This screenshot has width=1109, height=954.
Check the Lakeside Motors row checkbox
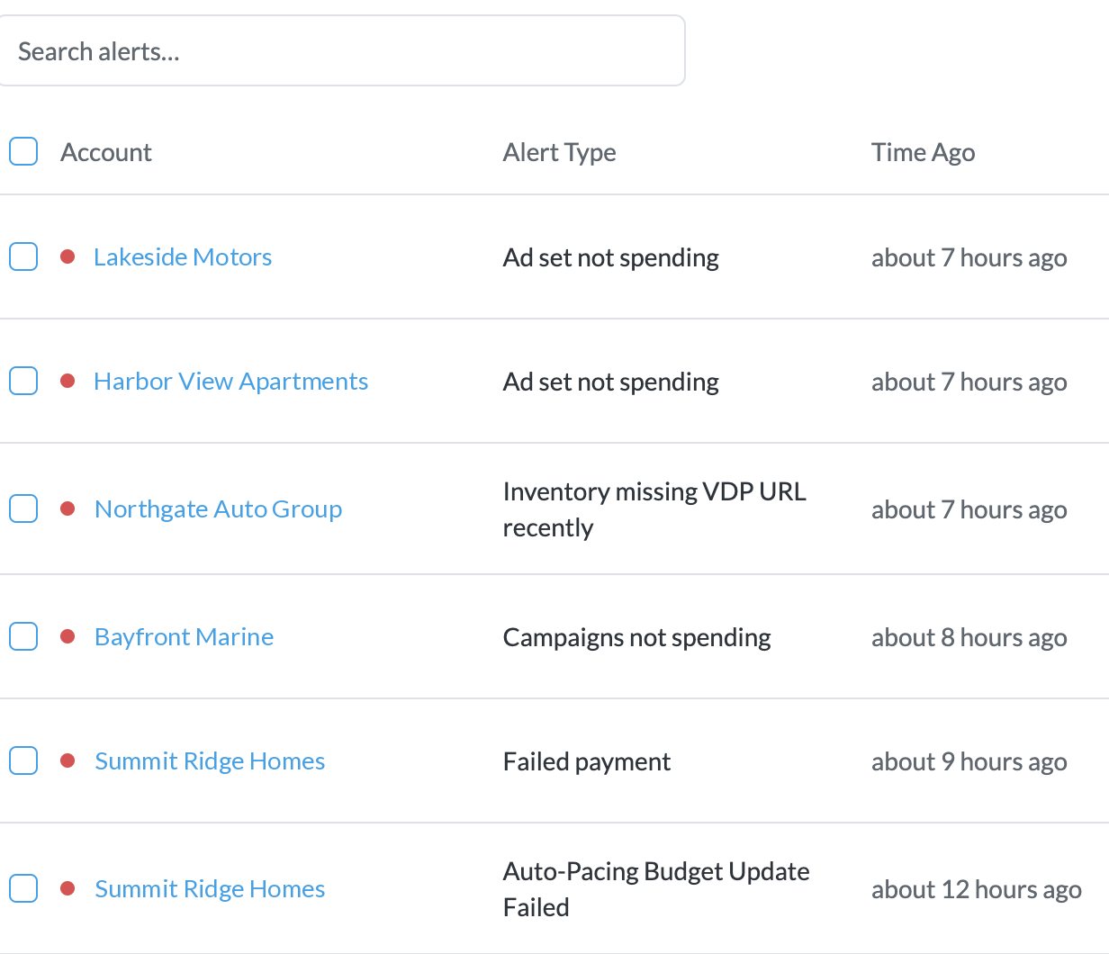[23, 256]
